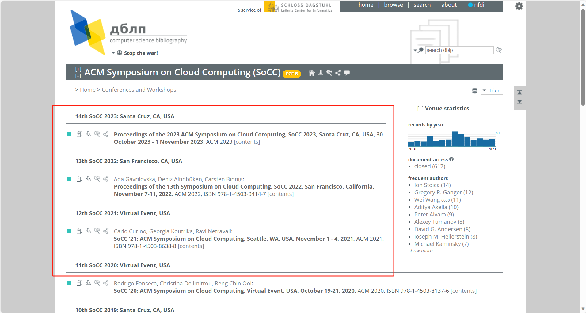The height and width of the screenshot is (313, 586).
Task: Click the electronic edition icon for SoCC '20
Action: click(x=79, y=283)
